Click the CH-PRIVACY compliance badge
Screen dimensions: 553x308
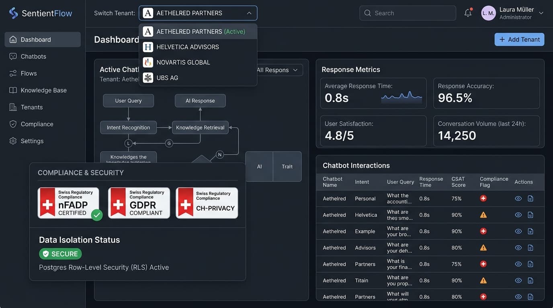[207, 203]
